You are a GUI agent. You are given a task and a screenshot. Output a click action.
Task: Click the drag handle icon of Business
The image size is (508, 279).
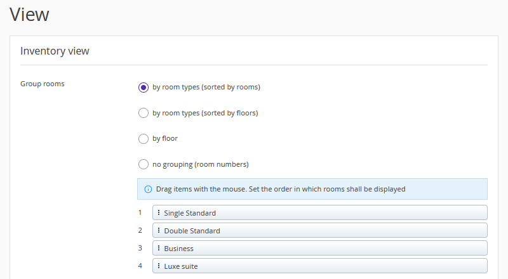159,249
